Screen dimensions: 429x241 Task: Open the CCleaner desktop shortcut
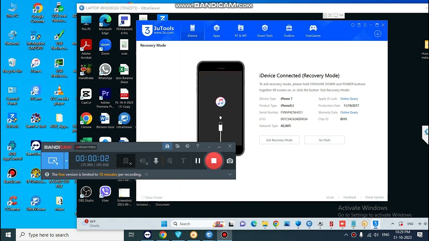pos(12,204)
